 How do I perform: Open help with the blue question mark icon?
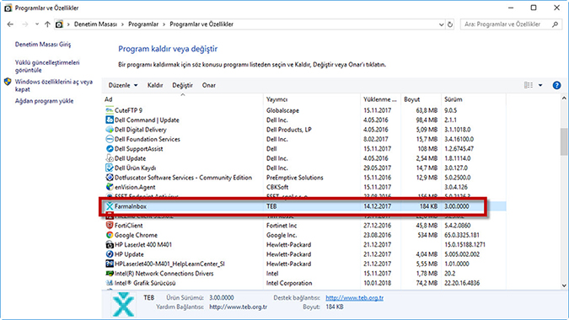point(556,85)
